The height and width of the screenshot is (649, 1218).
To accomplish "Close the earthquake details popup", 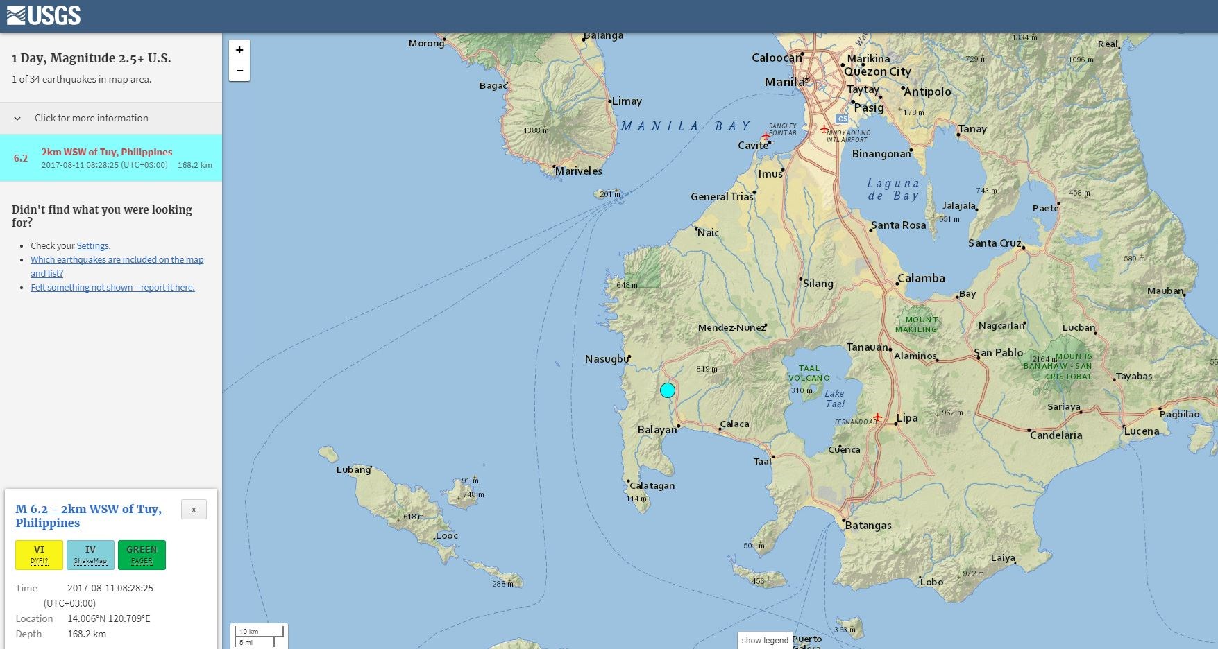I will (x=194, y=510).
